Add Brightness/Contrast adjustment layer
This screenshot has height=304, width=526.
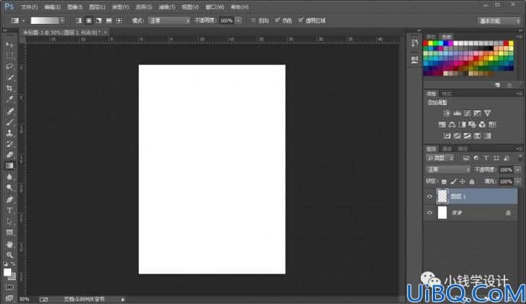coord(446,113)
